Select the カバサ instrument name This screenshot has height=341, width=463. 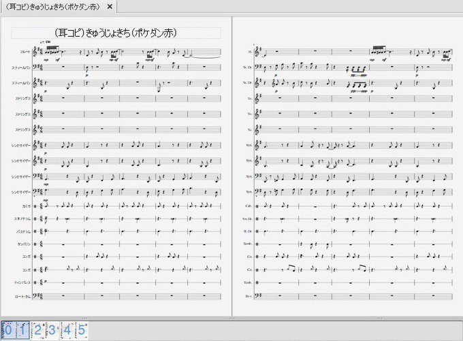pos(27,206)
